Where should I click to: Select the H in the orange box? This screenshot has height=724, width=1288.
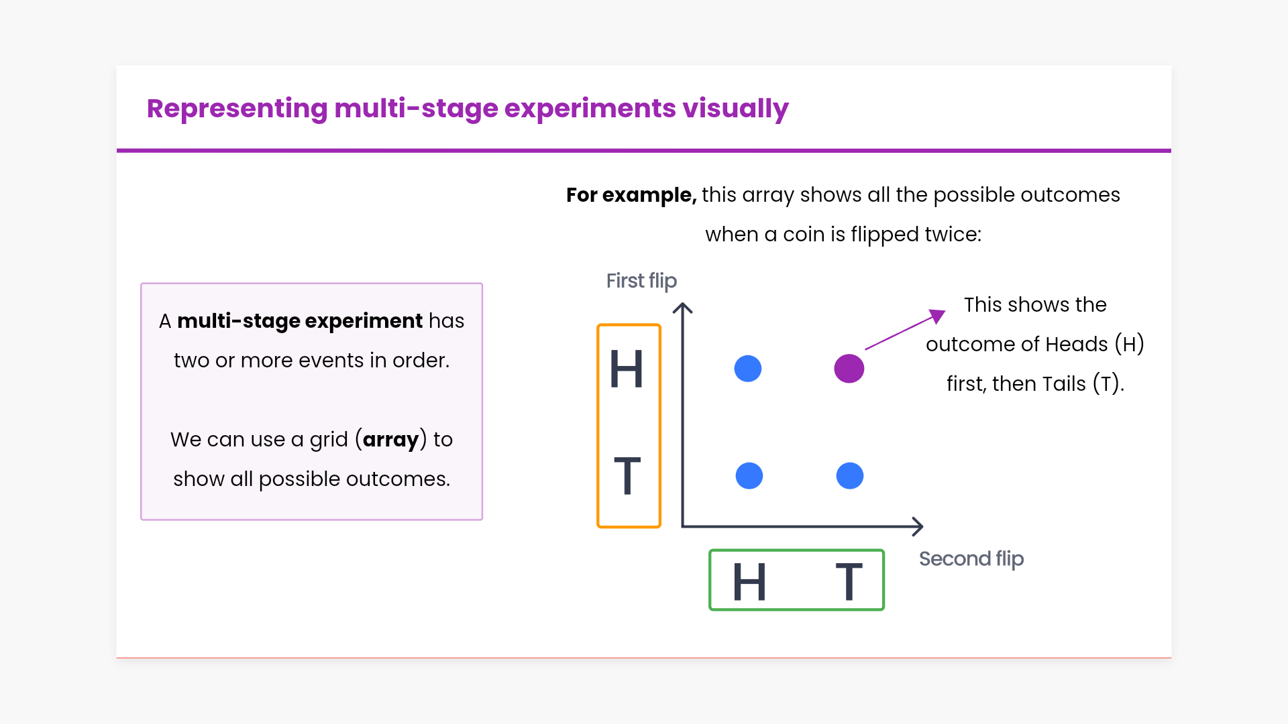pos(627,369)
